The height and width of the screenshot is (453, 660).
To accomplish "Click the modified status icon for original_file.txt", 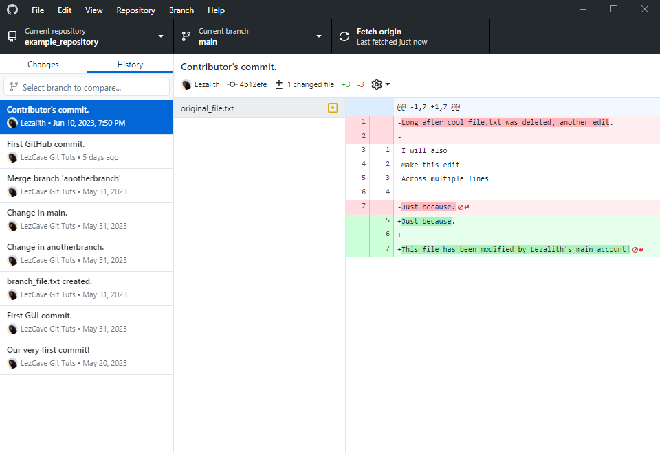I will (333, 108).
